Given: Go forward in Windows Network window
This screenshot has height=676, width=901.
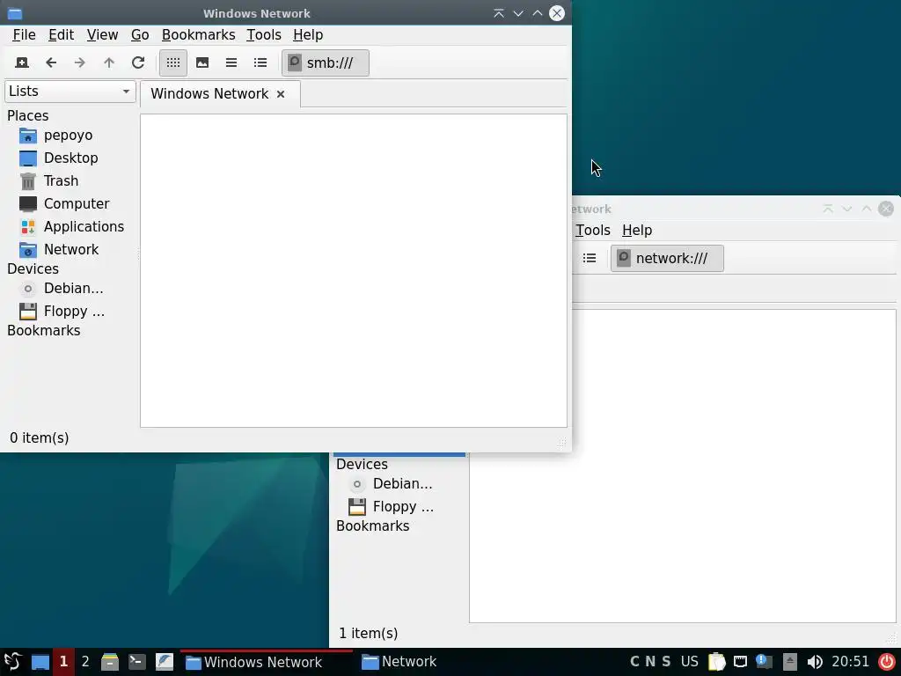Looking at the screenshot, I should [80, 62].
